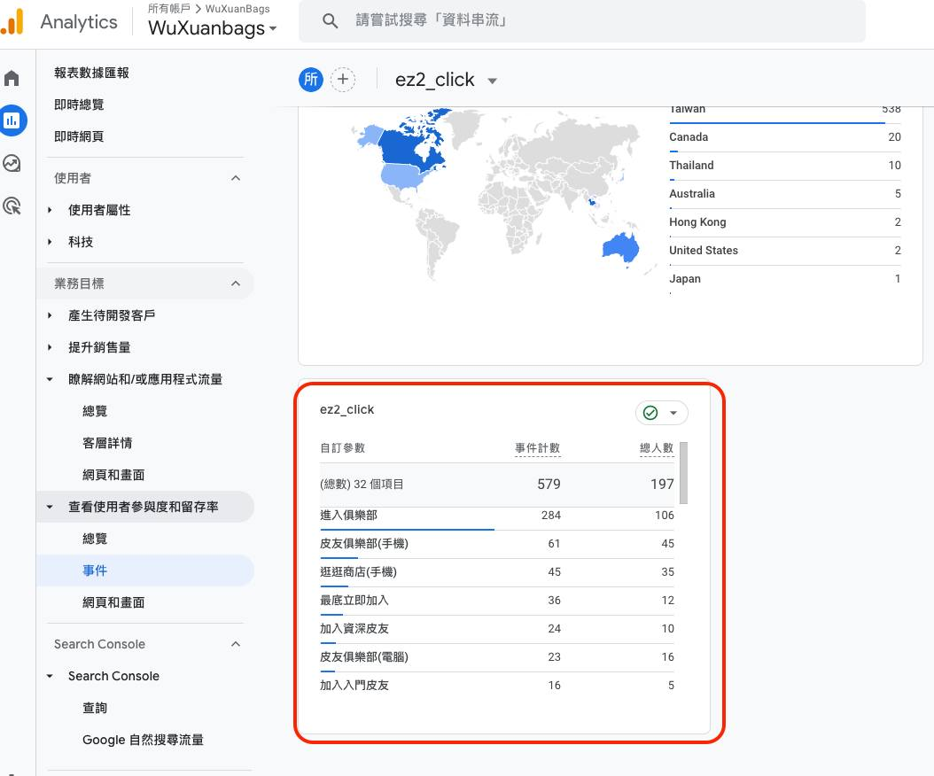Select the Reports bar chart icon

(x=12, y=120)
